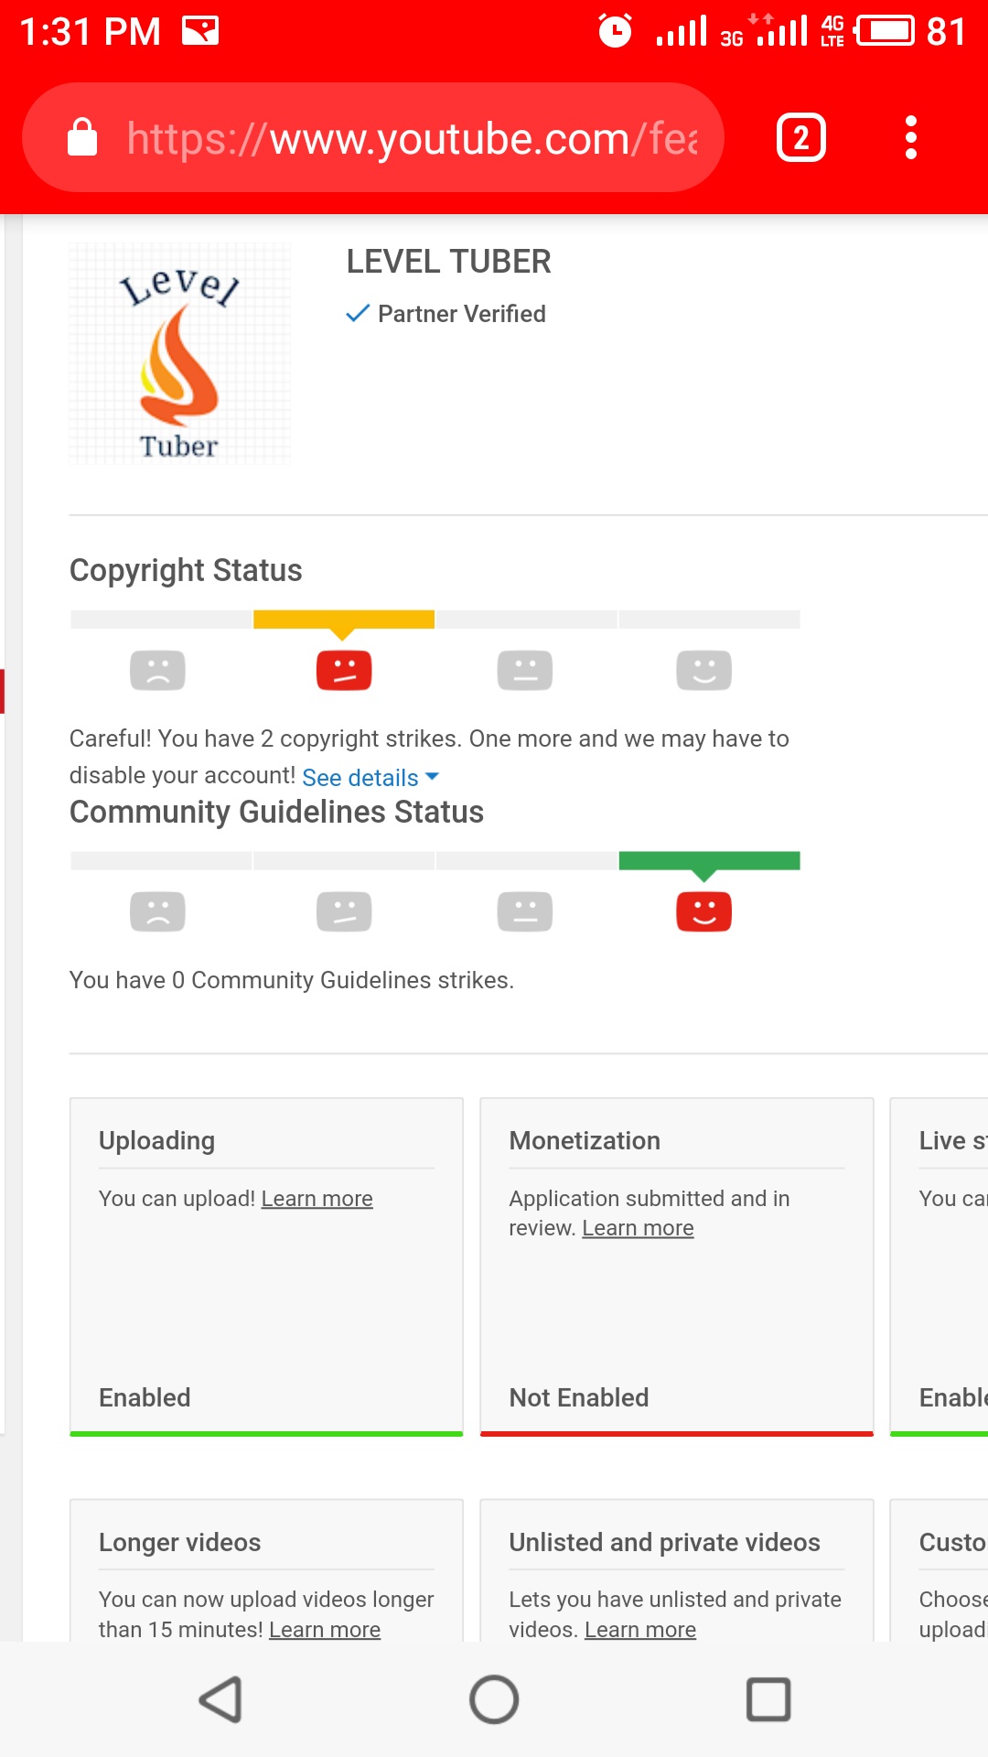Tap the red copyright strike face icon

click(344, 671)
